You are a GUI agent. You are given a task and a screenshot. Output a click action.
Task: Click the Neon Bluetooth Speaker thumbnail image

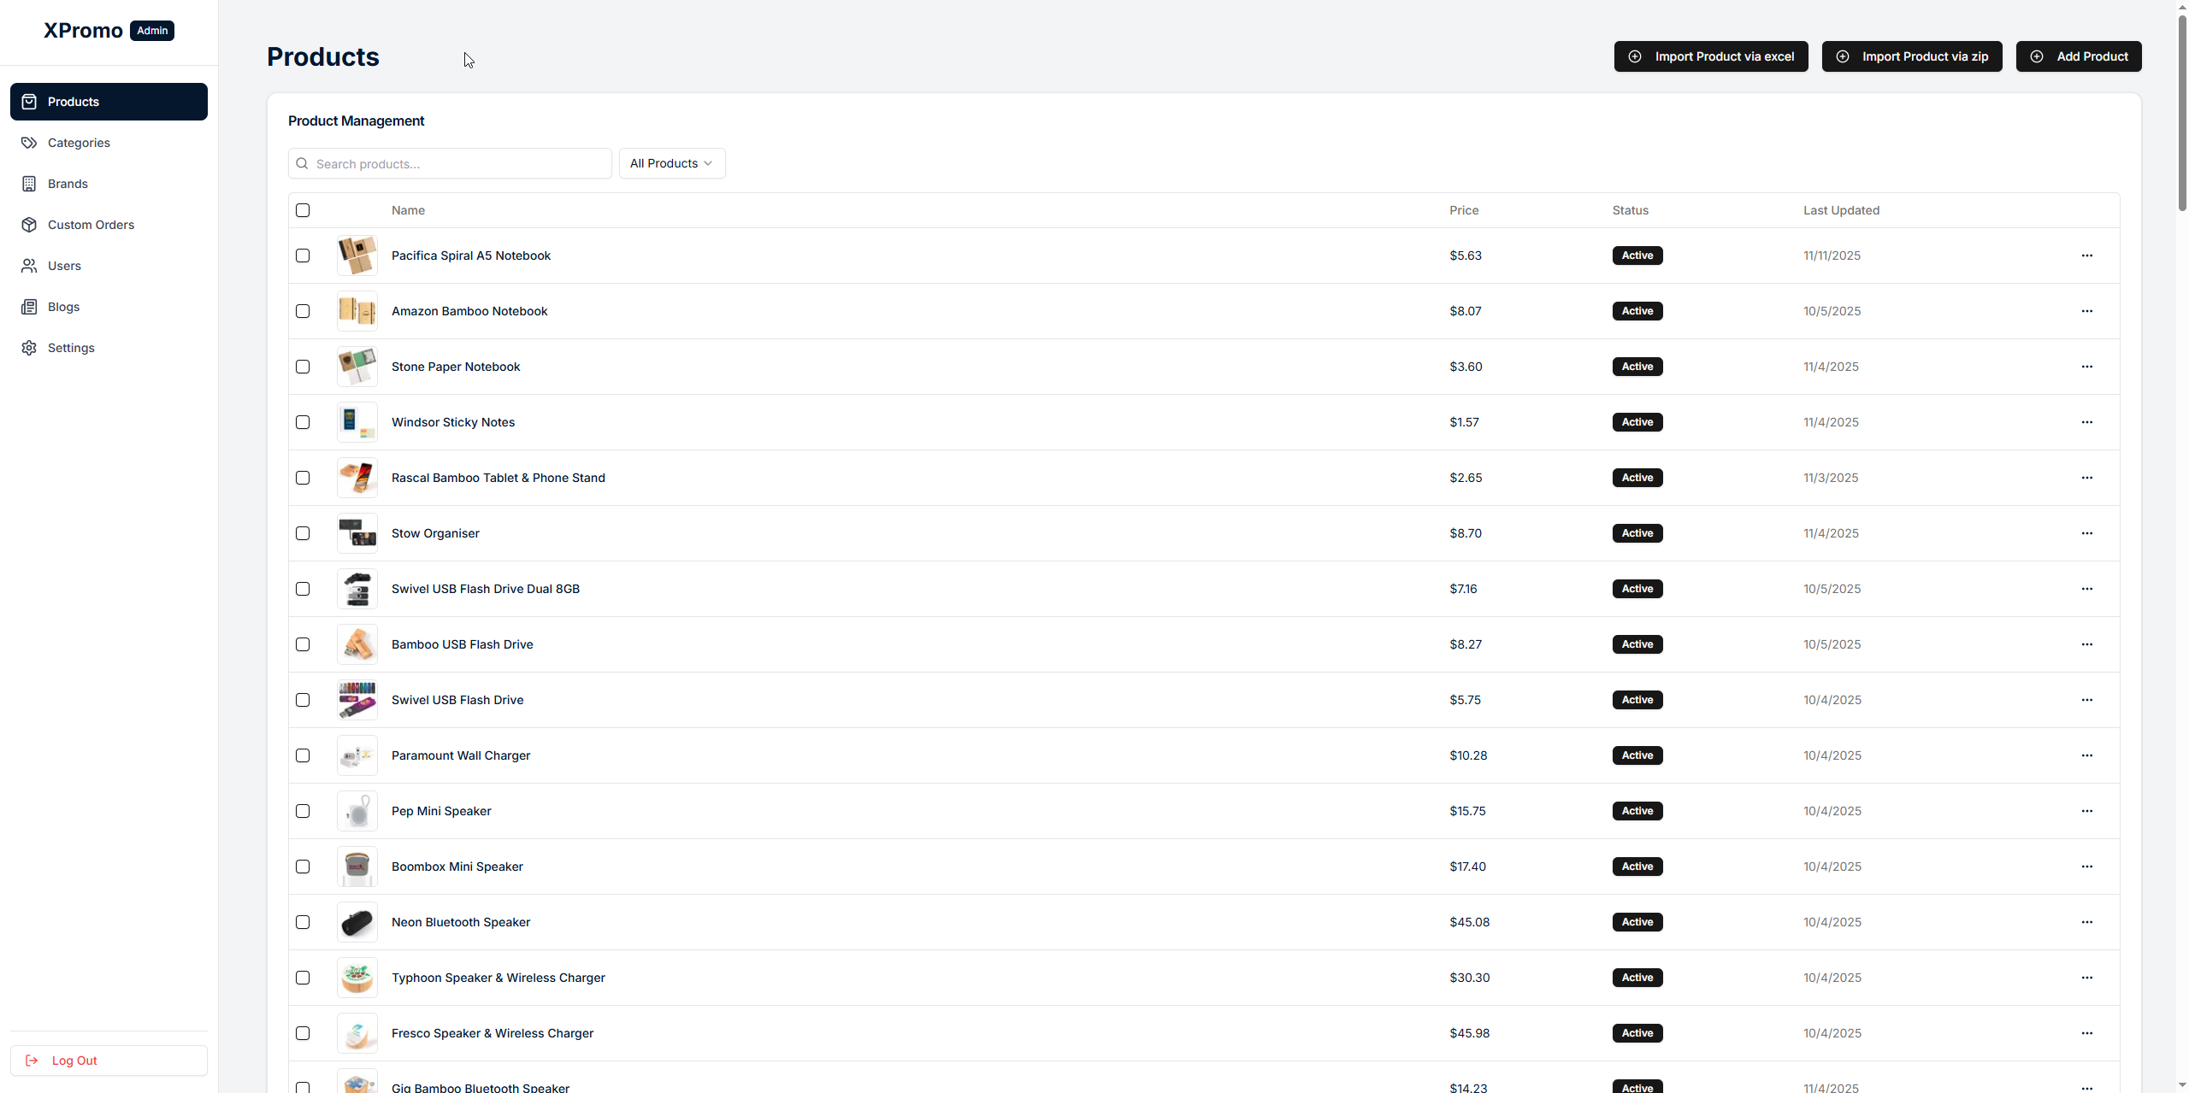(357, 922)
